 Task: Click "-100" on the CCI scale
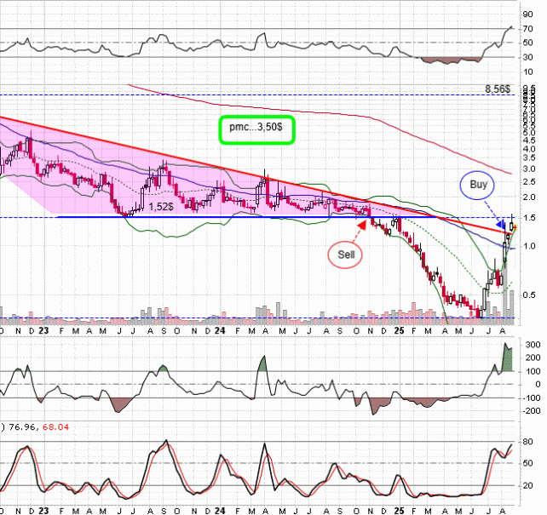click(x=532, y=398)
